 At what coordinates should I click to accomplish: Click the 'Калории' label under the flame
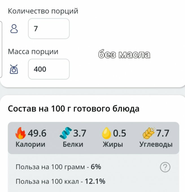tap(31, 145)
